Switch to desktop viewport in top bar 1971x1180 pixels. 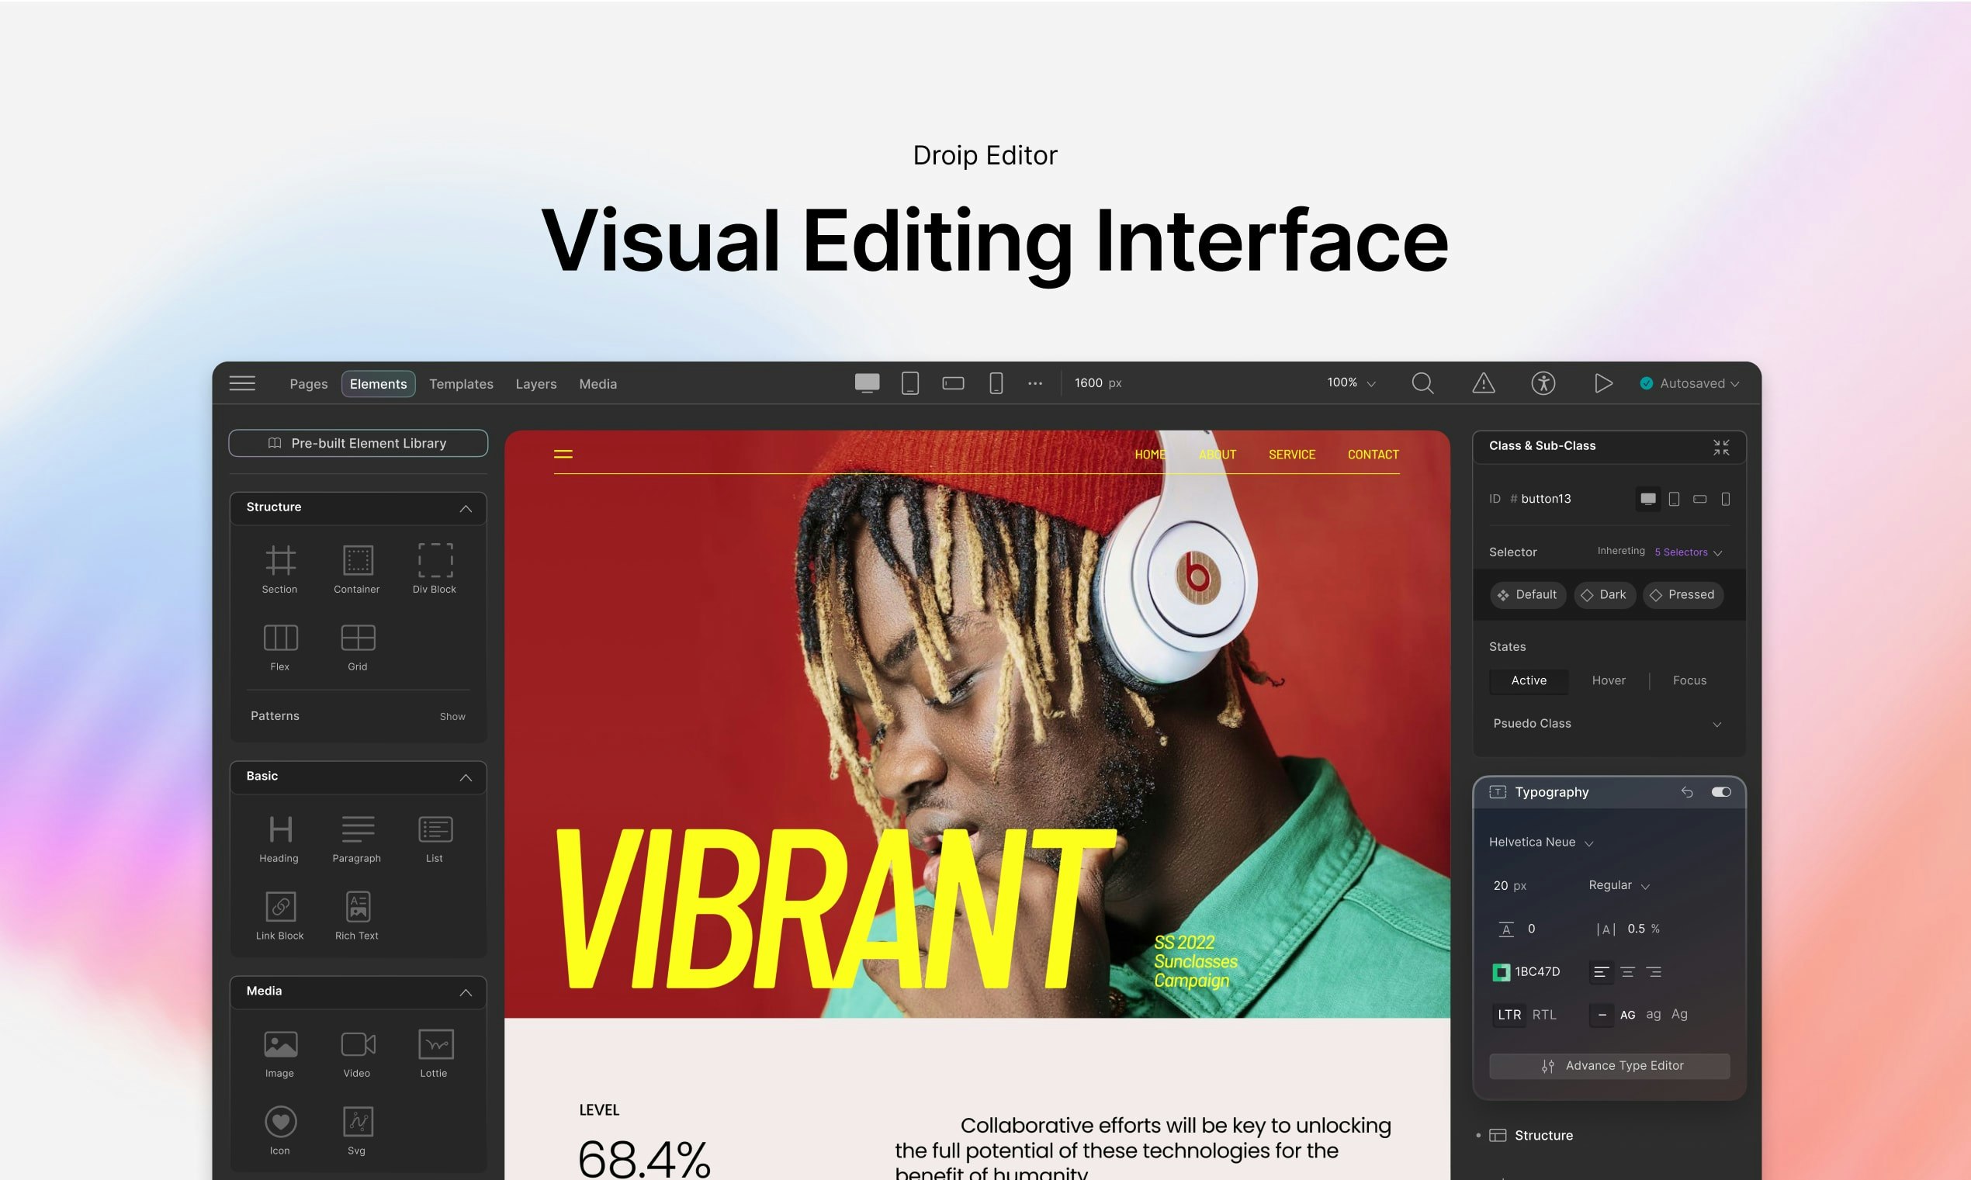point(867,383)
